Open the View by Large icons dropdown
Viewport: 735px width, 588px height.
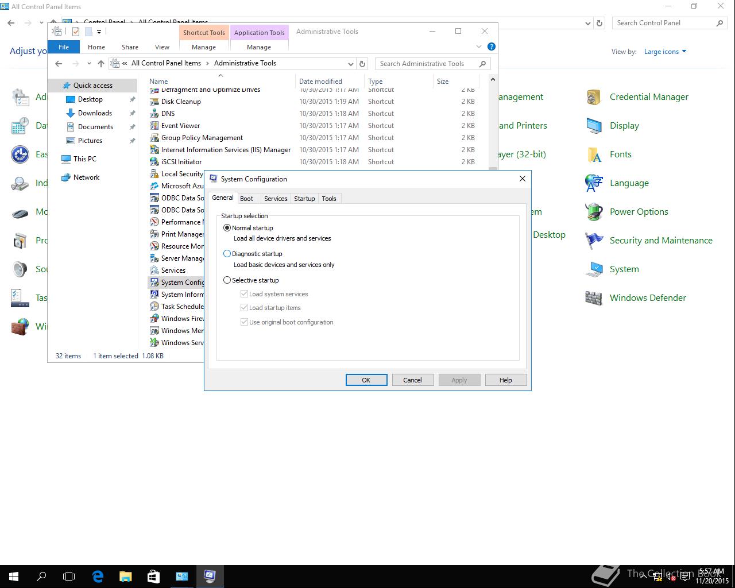(x=665, y=52)
